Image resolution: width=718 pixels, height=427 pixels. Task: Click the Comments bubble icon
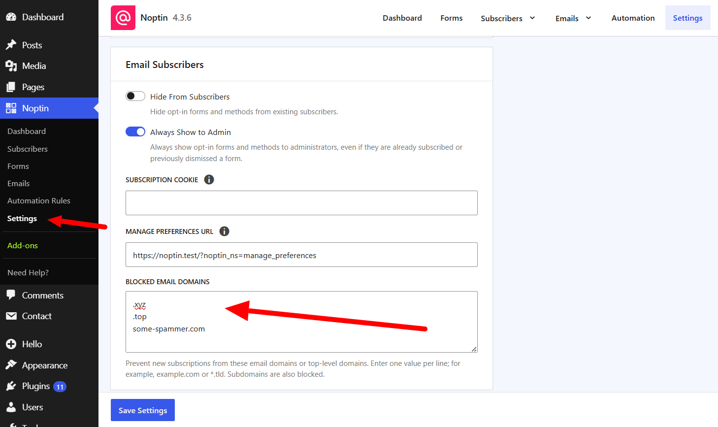click(11, 295)
